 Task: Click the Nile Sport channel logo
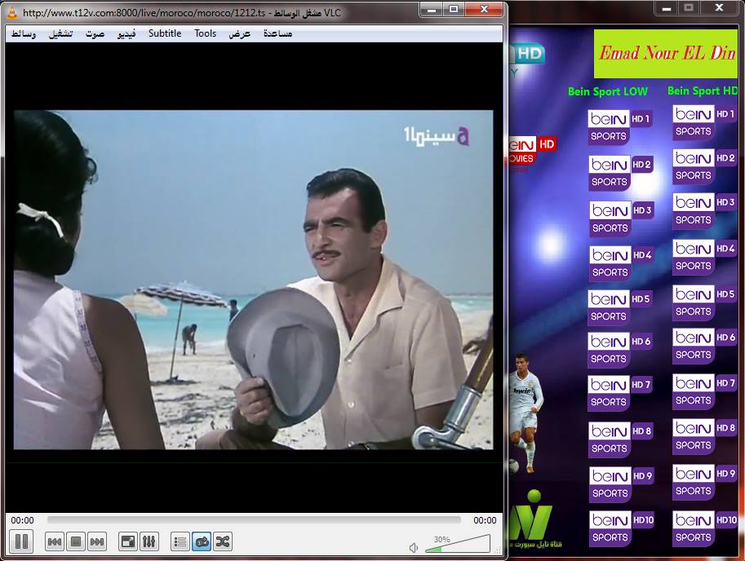534,519
